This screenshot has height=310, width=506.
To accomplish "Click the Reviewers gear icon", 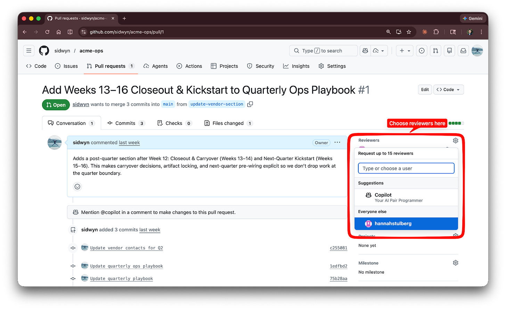I will coord(456,141).
